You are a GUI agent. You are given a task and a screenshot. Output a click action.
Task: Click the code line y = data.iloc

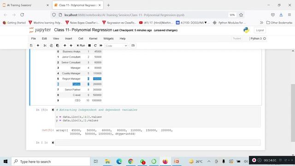(x=77, y=120)
